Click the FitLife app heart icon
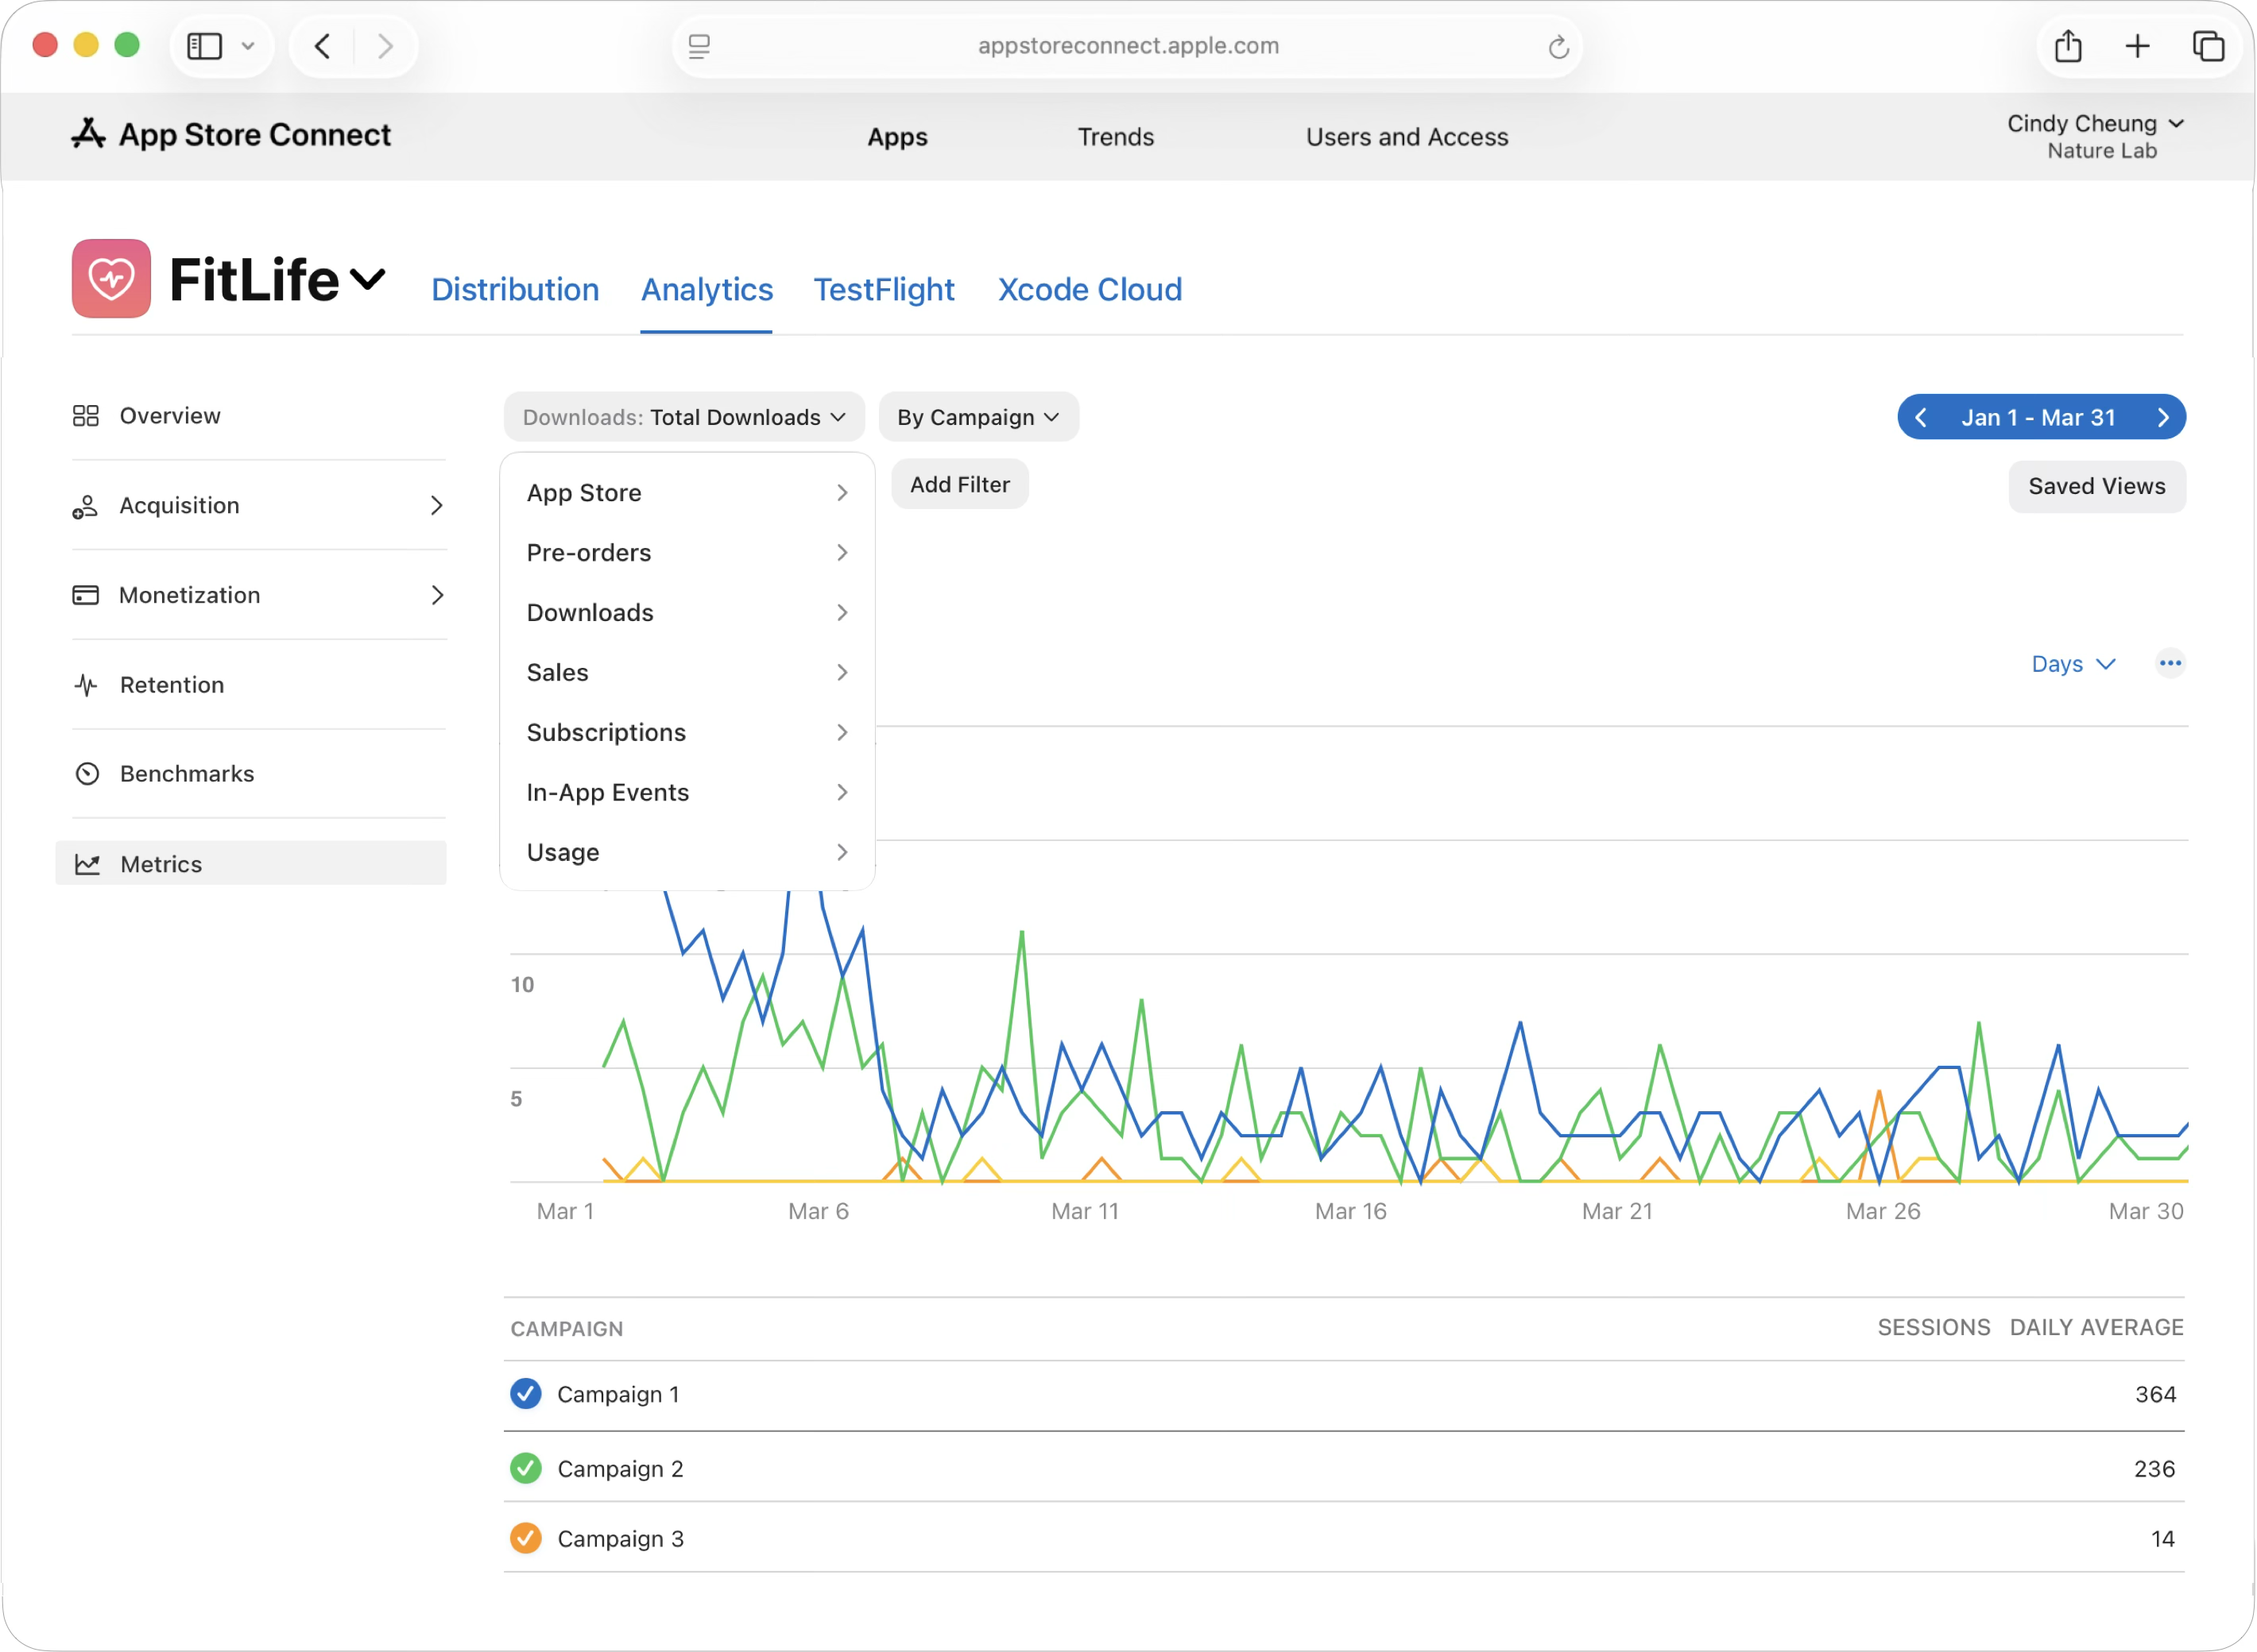Screen dimensions: 2257x1652 (x=111, y=279)
